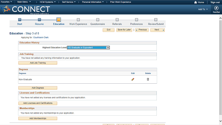Click the 'Step 3 of 8' heading text
This screenshot has height=125, width=222.
(x=32, y=33)
